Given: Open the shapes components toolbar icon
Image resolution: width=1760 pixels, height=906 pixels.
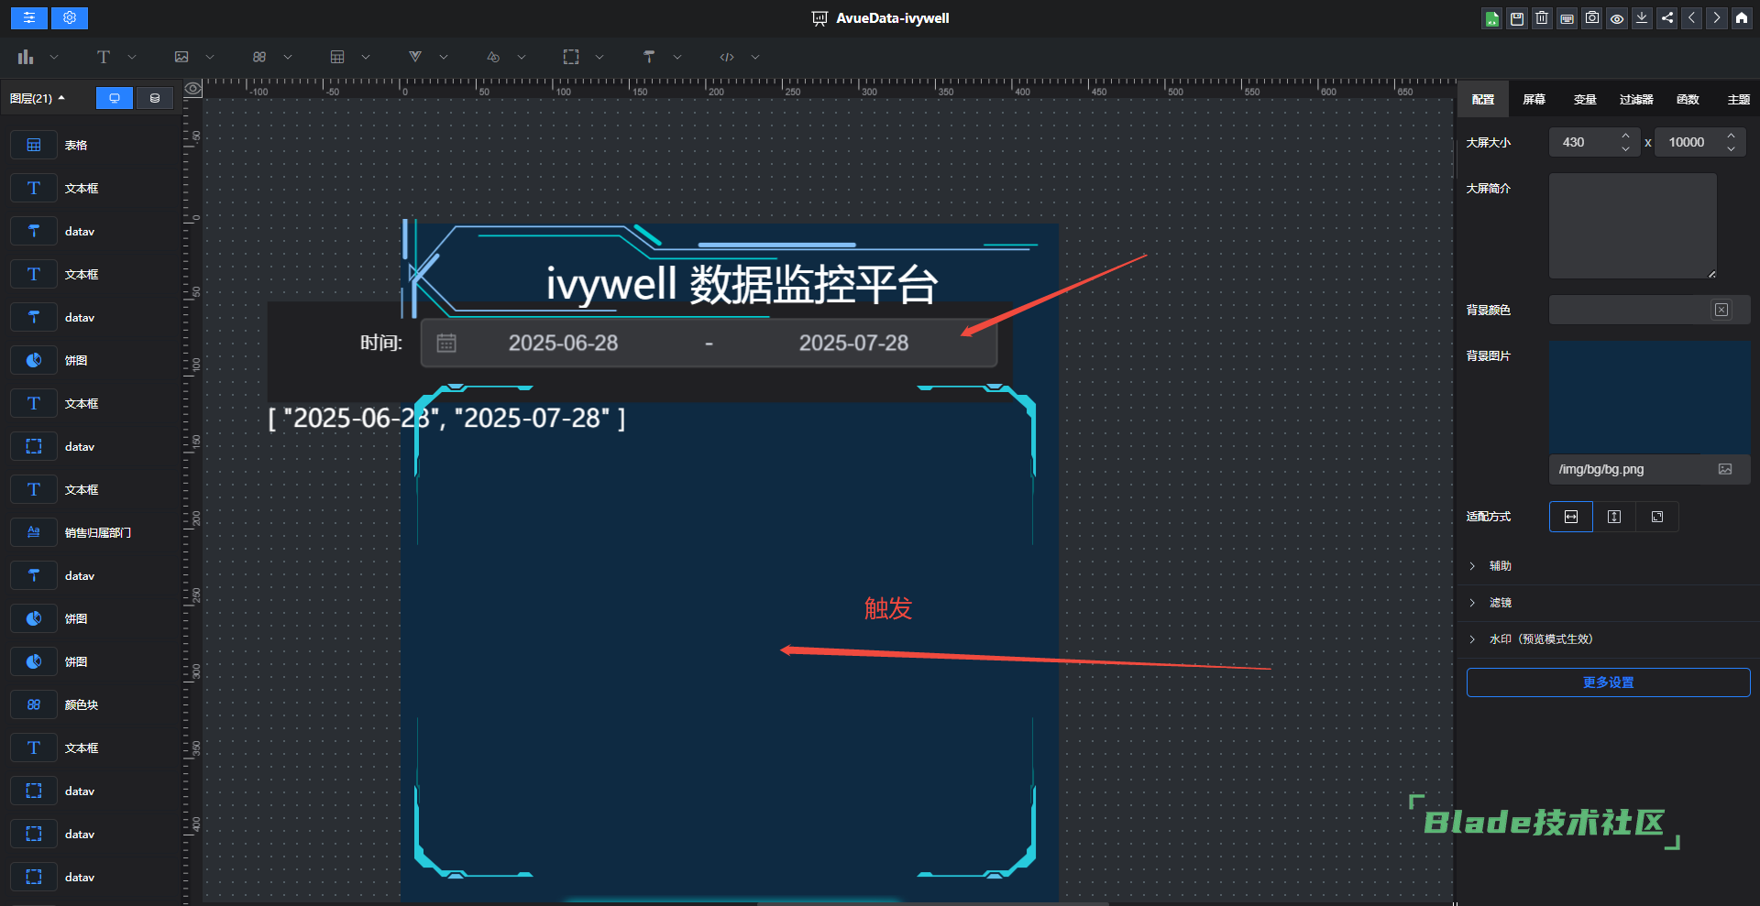Looking at the screenshot, I should [x=493, y=57].
